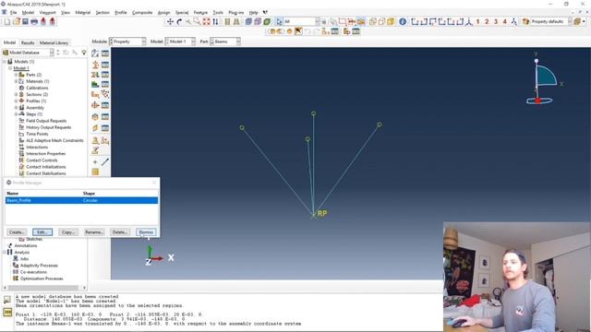591x332 pixels.
Task: Open the Viewport menu
Action: coord(47,12)
